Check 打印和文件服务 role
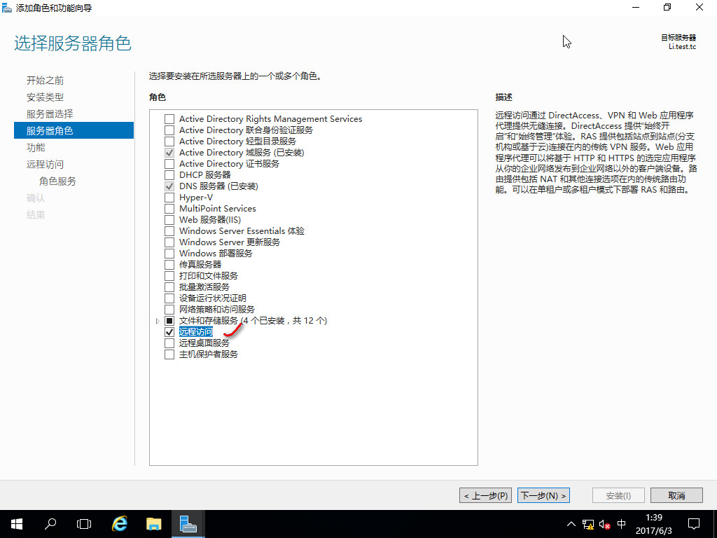This screenshot has height=538, width=717. point(169,276)
